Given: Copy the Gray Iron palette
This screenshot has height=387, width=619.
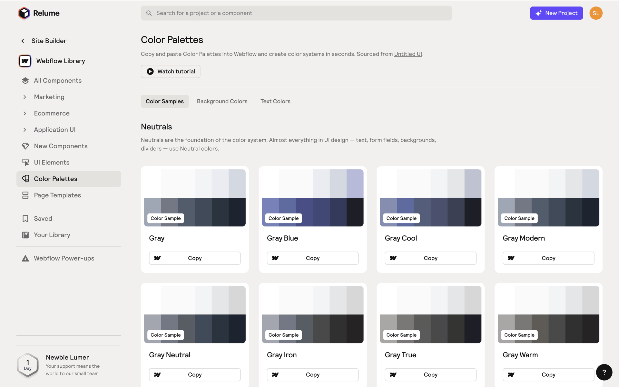Looking at the screenshot, I should pos(312,375).
